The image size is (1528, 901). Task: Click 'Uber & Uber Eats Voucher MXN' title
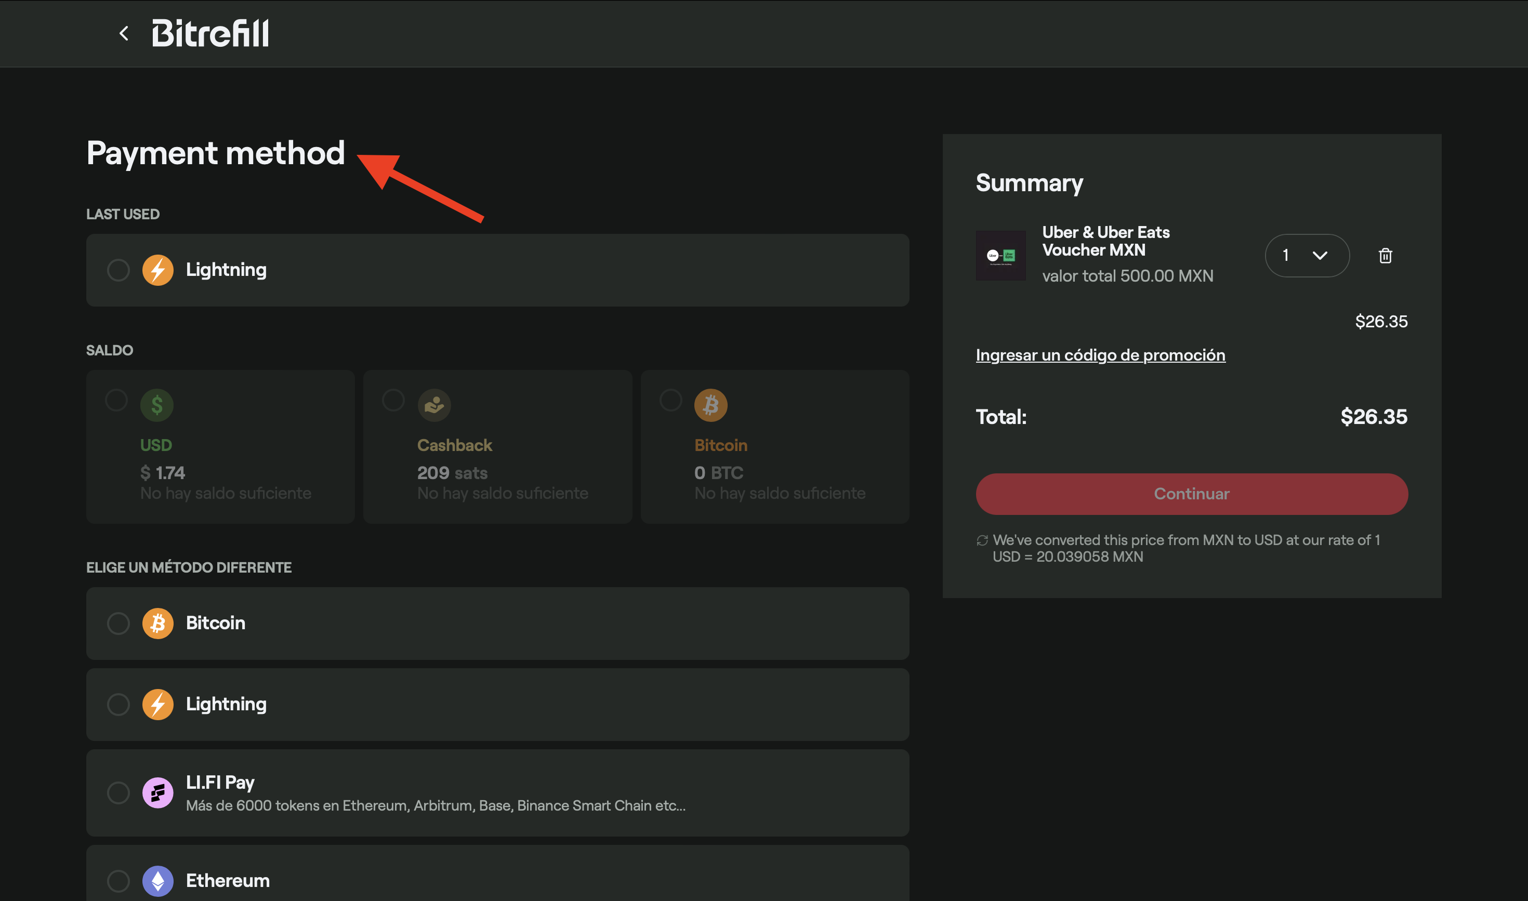1106,241
